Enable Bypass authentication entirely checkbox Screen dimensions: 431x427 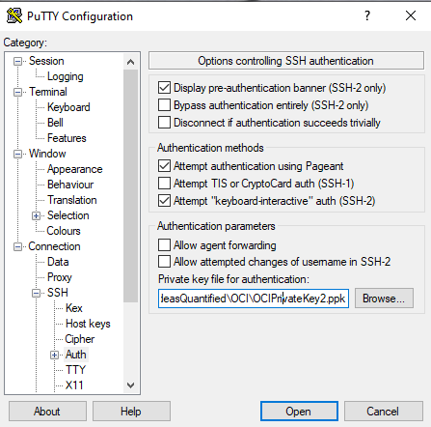point(164,105)
